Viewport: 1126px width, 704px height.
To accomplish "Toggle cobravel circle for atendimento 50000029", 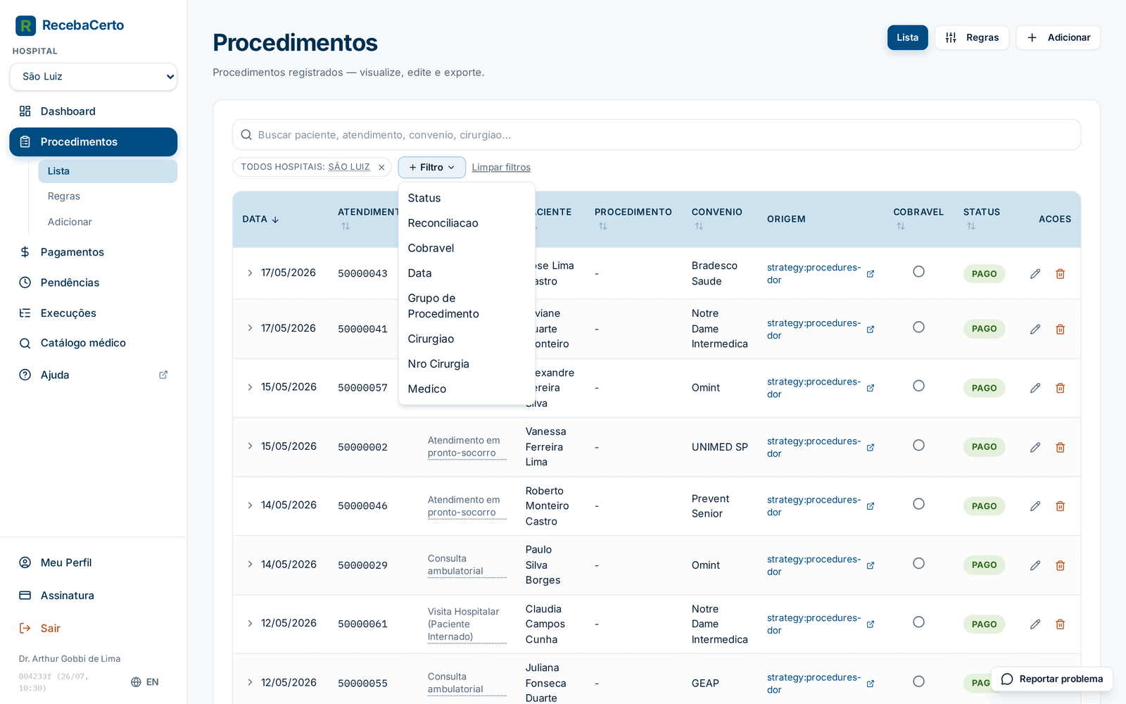I will point(918,563).
